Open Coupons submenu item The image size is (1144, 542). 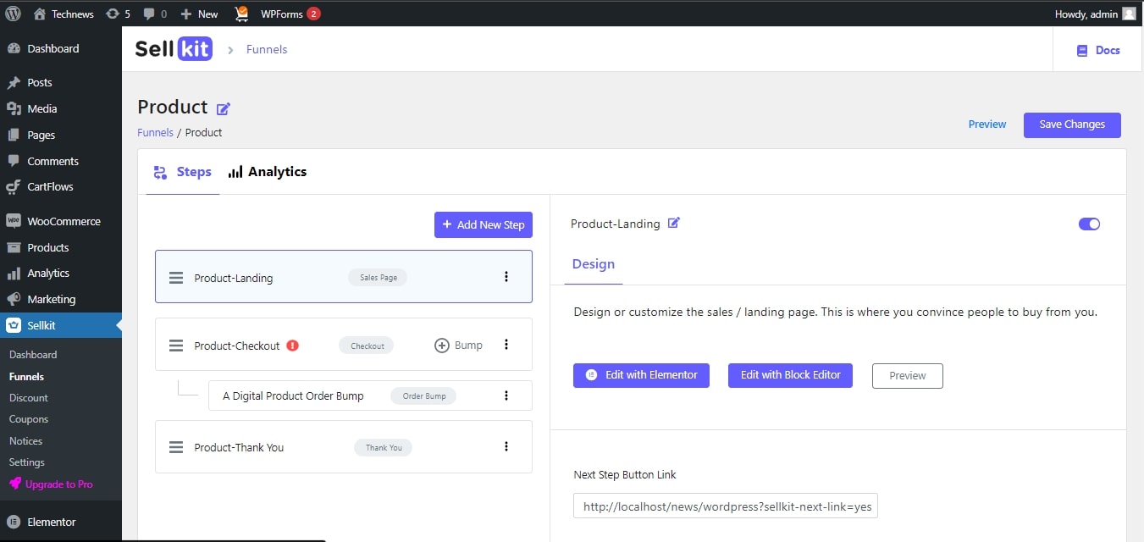point(28,419)
